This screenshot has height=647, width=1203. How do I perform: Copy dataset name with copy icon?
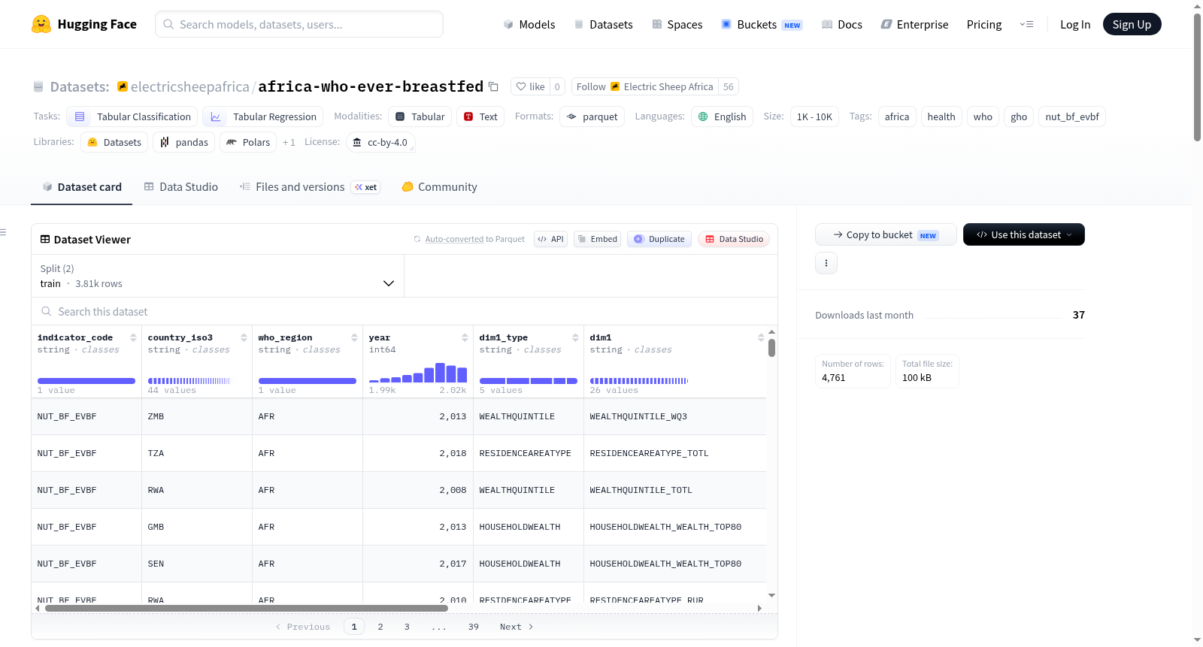(x=493, y=86)
